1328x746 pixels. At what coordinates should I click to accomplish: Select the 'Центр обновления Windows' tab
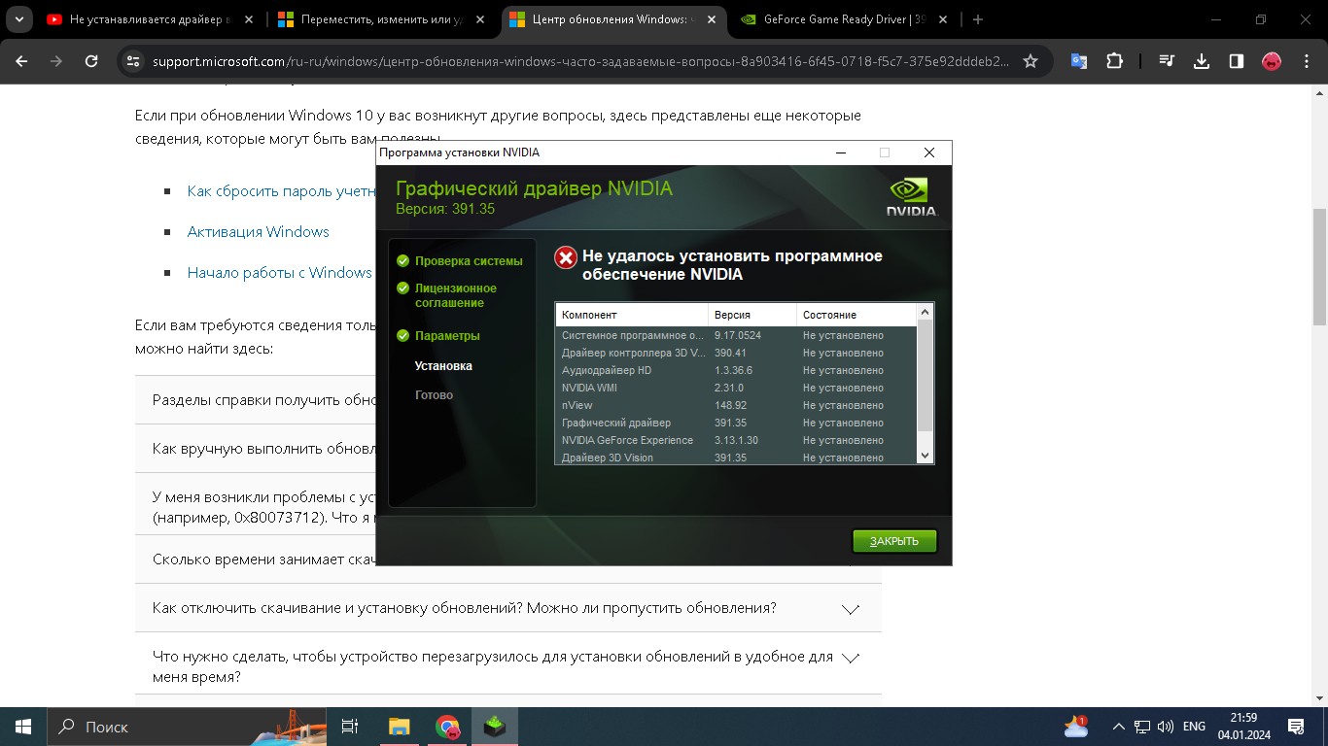[x=612, y=19]
